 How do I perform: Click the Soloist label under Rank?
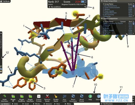click(50, 4)
